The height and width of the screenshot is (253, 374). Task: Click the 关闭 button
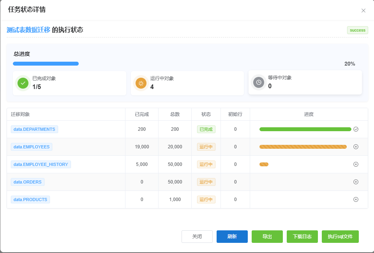(x=197, y=237)
